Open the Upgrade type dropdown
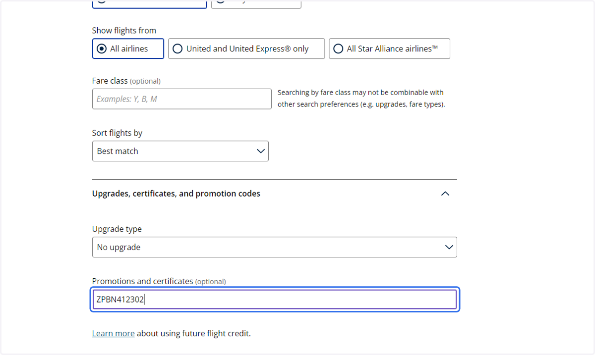Viewport: 595px width, 355px height. click(x=275, y=247)
